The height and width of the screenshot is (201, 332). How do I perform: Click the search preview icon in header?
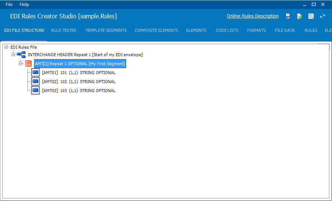(x=311, y=16)
